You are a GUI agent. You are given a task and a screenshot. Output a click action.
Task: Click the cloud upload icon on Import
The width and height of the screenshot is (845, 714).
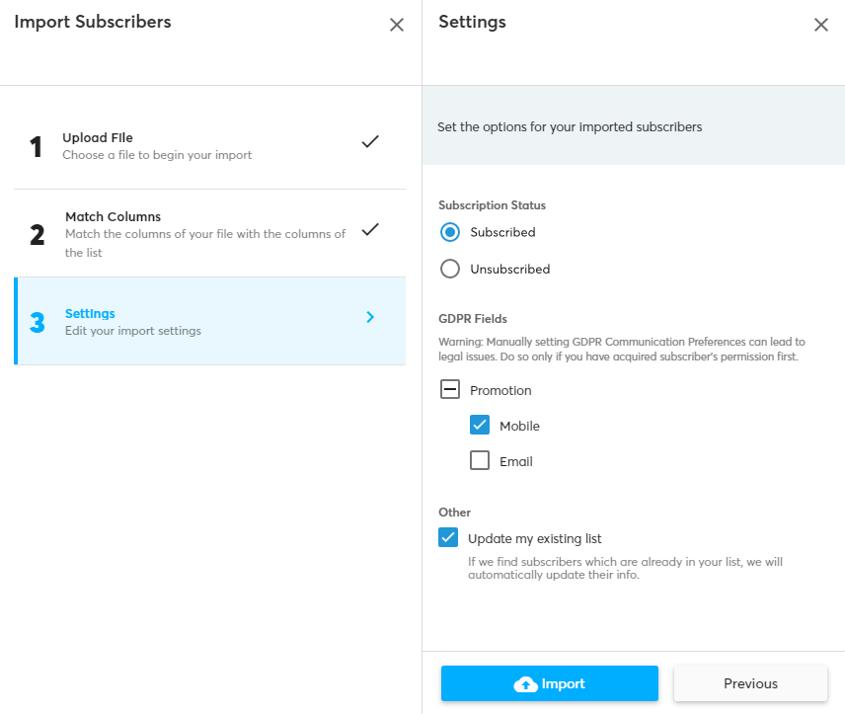[x=525, y=684]
